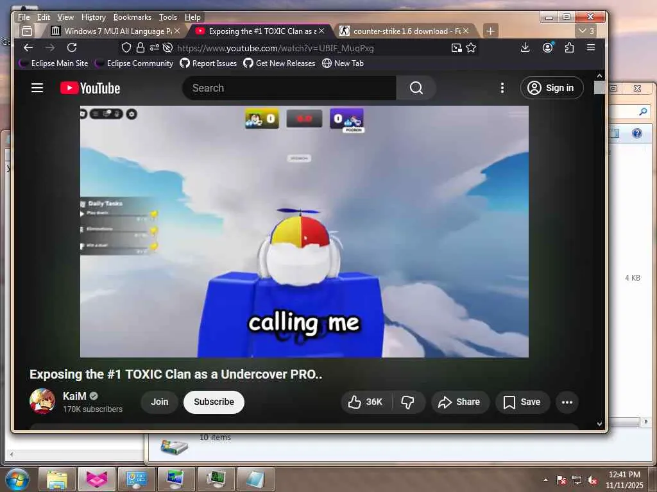Open the Help menu

click(x=192, y=17)
